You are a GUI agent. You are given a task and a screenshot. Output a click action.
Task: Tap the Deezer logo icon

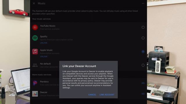pyautogui.click(x=35, y=94)
